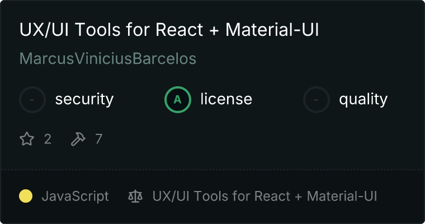Screen dimensions: 425x224
Task: Click the security score badge circle
Action: point(32,100)
